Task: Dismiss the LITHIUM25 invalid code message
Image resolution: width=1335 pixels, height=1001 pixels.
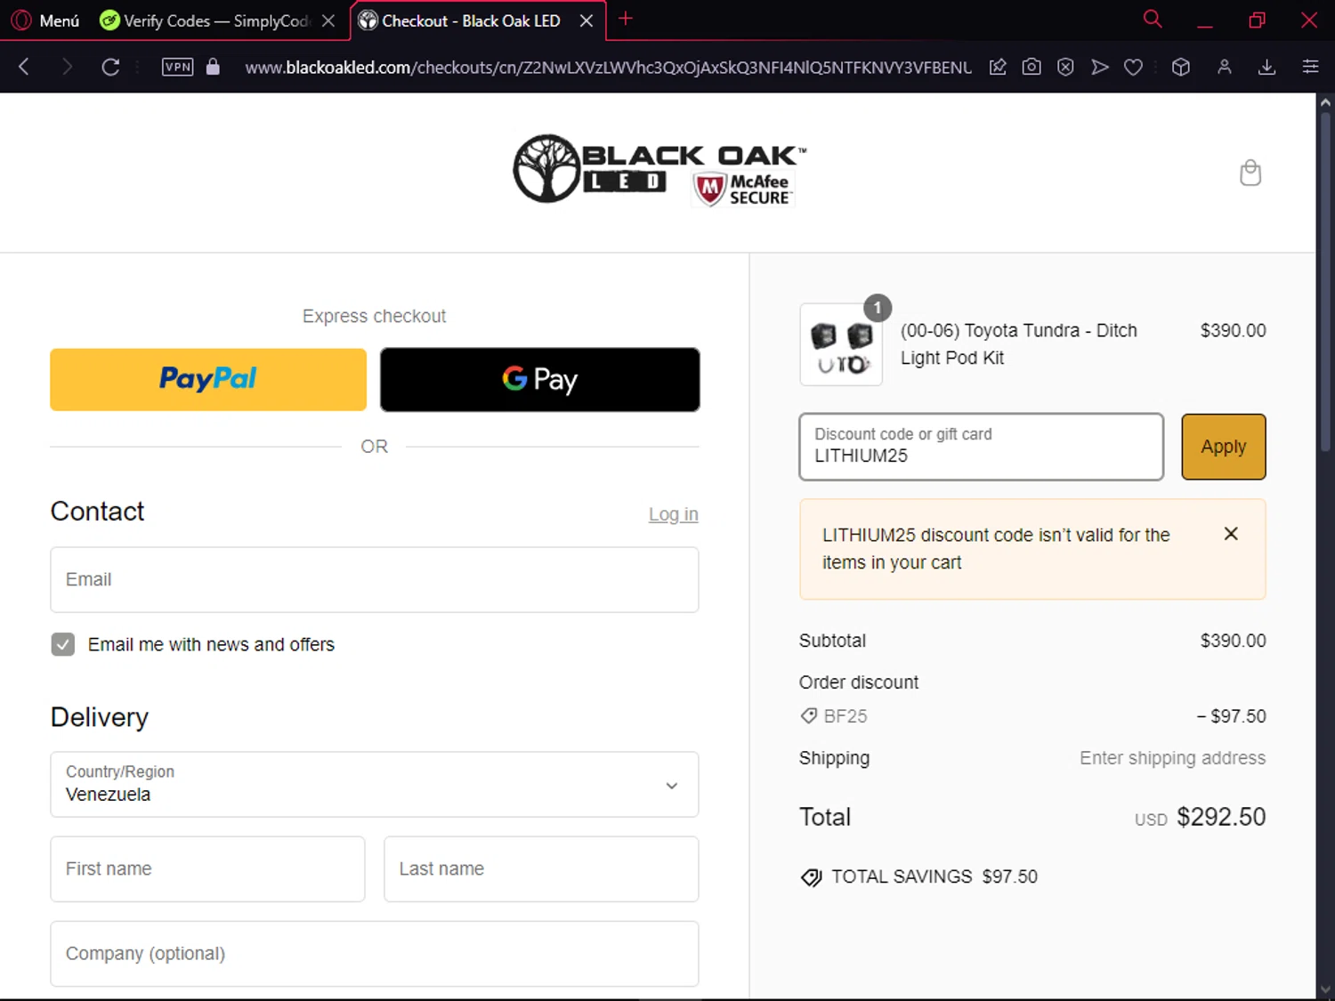Action: tap(1231, 534)
